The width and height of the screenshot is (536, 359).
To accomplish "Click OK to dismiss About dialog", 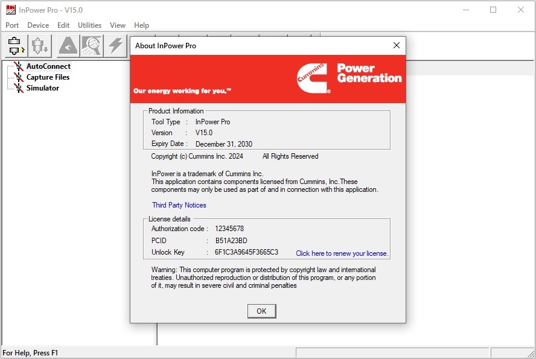I will tap(261, 311).
